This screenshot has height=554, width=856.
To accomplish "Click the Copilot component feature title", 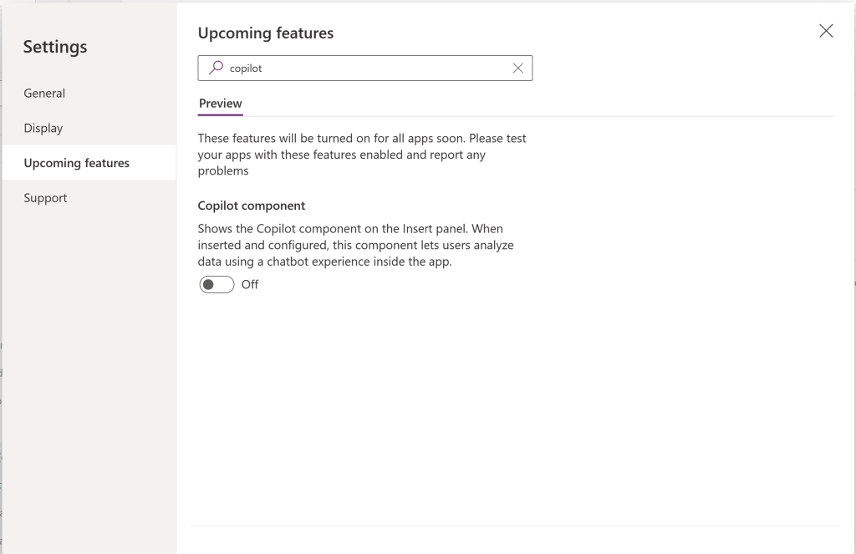I will [252, 206].
